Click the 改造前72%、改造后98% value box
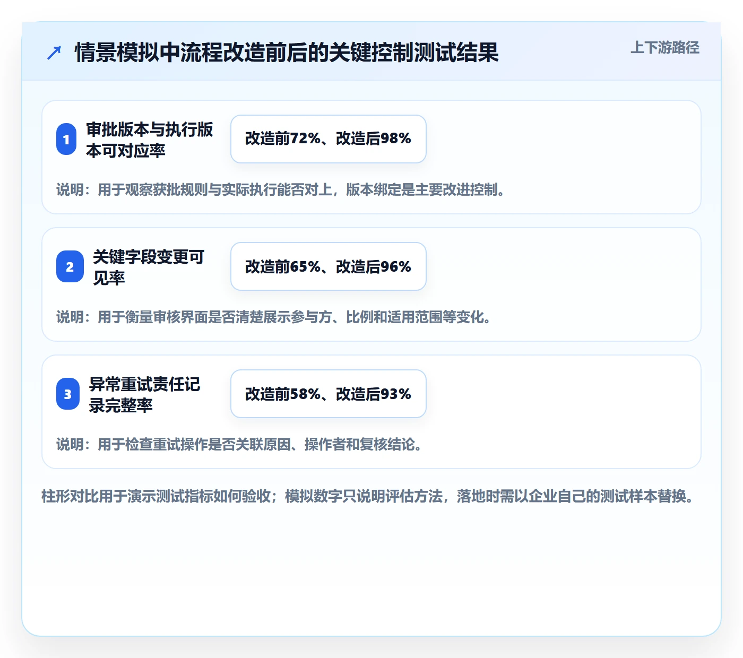The width and height of the screenshot is (743, 658). [329, 139]
